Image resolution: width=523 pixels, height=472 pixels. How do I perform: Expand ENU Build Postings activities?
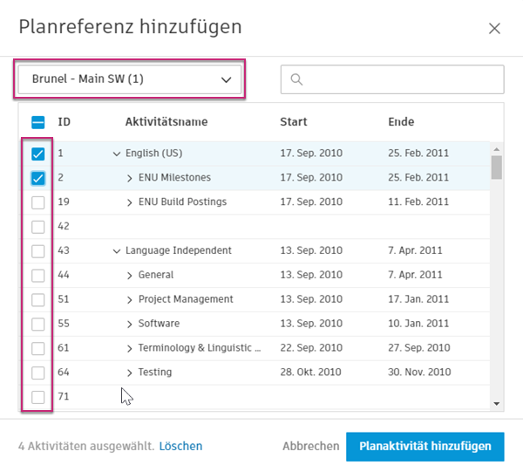[130, 202]
